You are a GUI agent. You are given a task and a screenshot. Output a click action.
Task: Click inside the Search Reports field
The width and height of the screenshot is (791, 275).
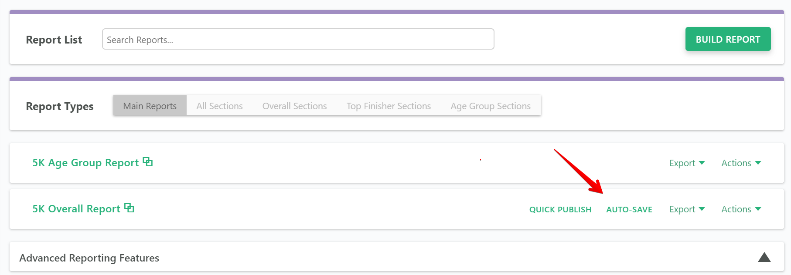coord(298,39)
